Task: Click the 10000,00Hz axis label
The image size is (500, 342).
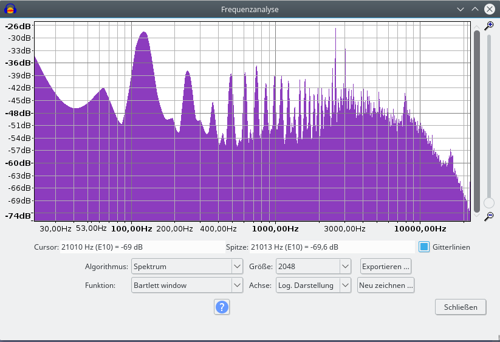Action: point(420,229)
